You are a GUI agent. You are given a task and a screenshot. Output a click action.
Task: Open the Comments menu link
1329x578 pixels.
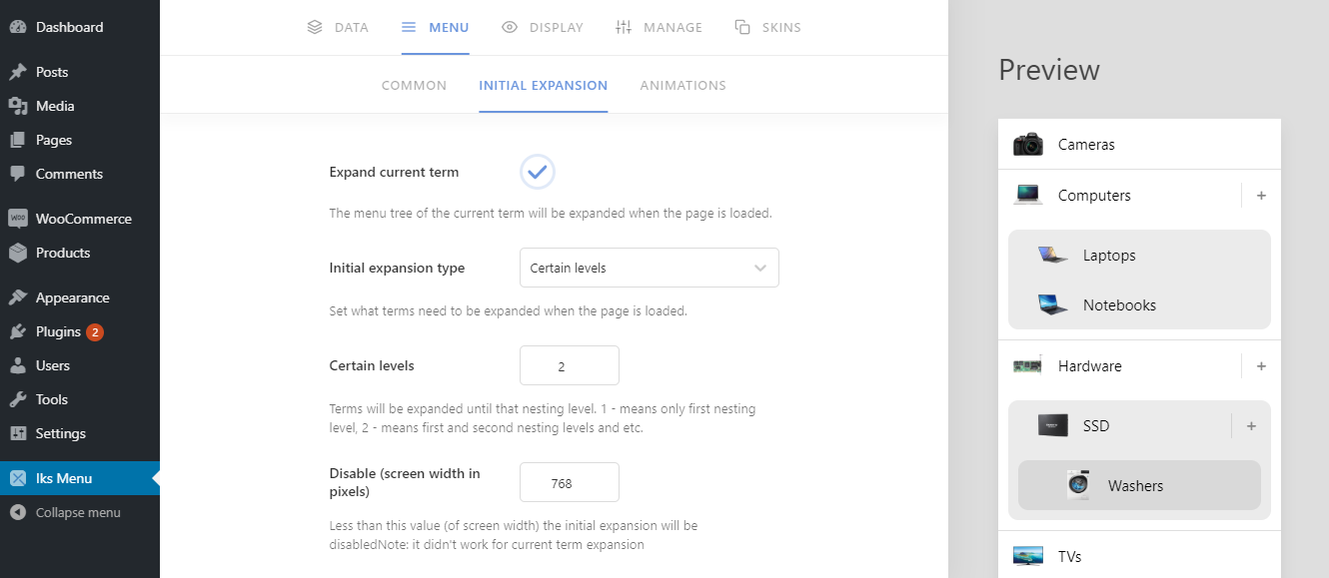tap(69, 174)
